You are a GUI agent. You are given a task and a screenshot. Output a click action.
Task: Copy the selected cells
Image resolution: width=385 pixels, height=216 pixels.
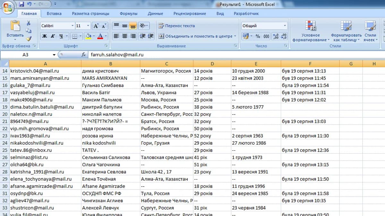(x=29, y=31)
